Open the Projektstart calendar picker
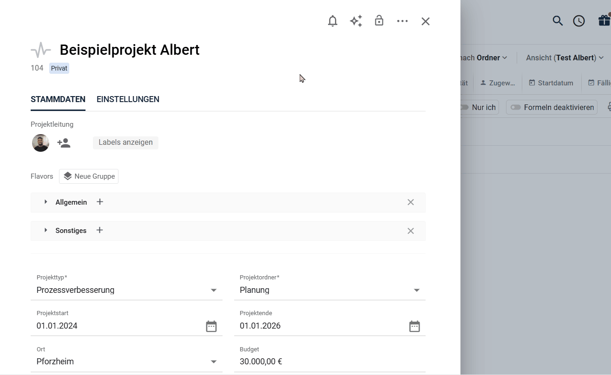The image size is (611, 375). coord(211,326)
